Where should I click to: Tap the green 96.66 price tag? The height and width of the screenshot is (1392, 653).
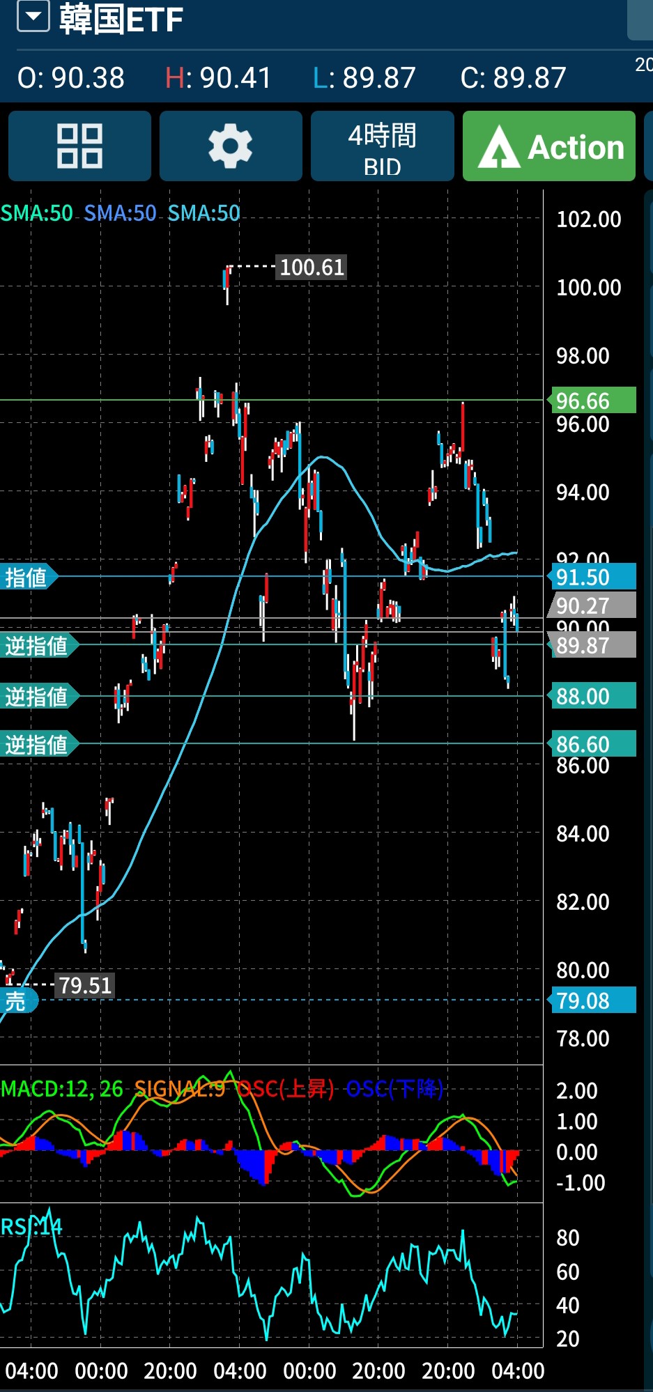[592, 401]
